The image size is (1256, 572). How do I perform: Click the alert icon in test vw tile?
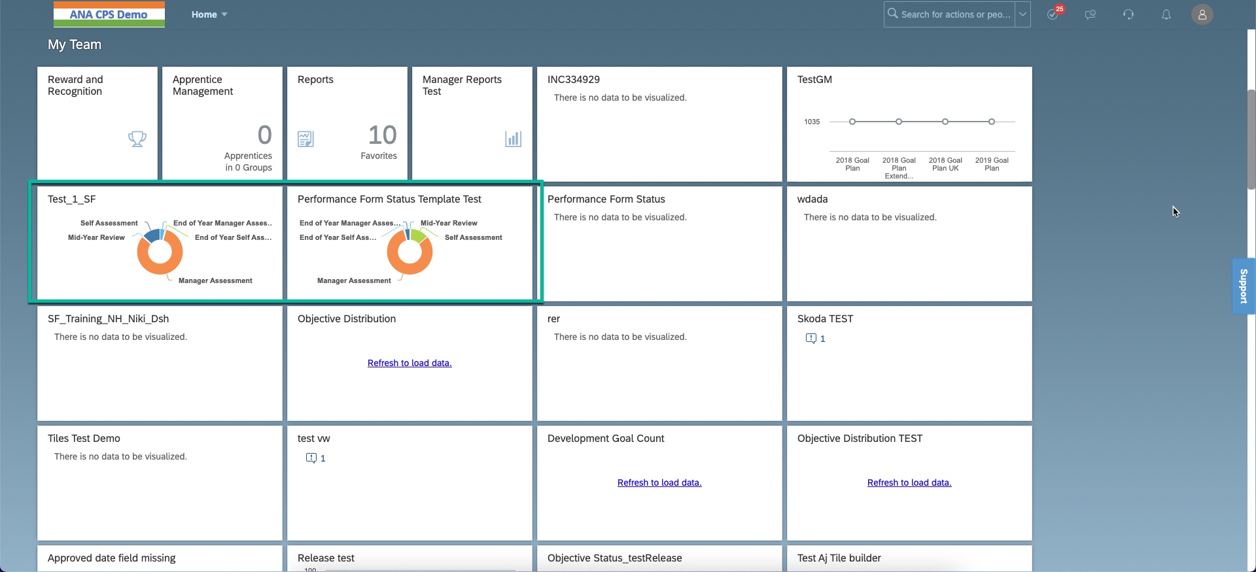tap(311, 458)
